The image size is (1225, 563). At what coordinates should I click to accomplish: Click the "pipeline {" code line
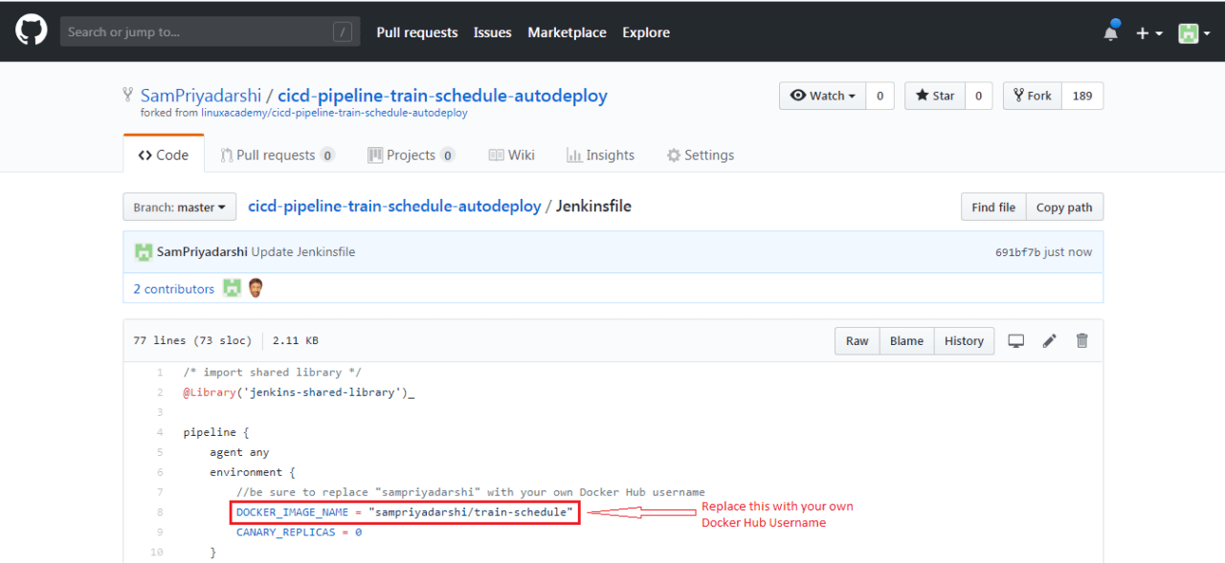point(216,432)
